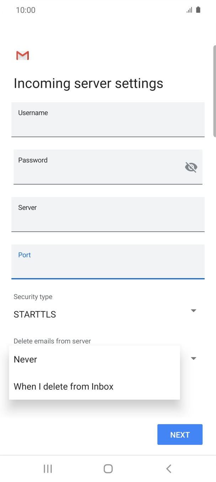Viewport: 216px width, 482px height.
Task: Click the Server input field
Action: coord(108,214)
